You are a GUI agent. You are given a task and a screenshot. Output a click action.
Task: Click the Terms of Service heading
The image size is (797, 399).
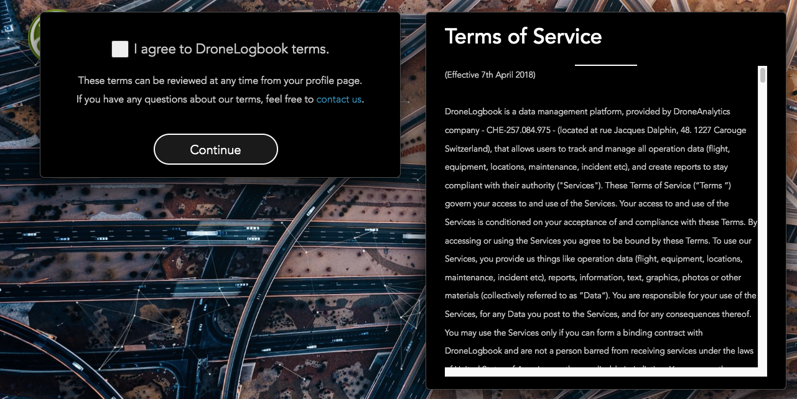(523, 36)
